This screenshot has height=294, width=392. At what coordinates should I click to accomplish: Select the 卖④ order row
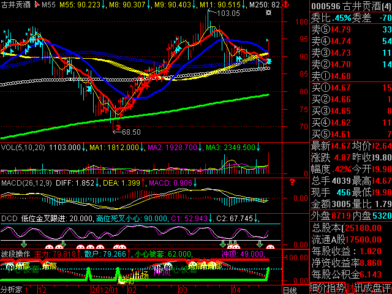point(351,41)
